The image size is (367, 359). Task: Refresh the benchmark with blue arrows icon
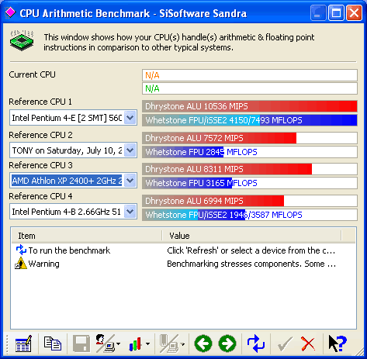[255, 343]
